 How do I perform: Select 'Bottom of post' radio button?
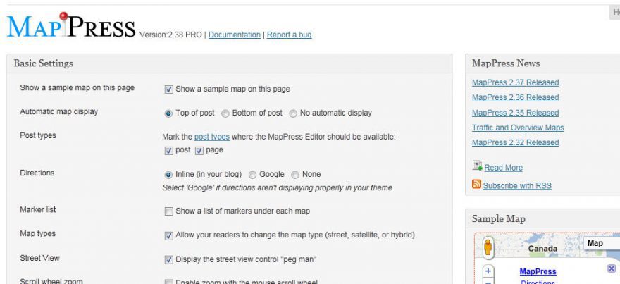[x=225, y=113]
